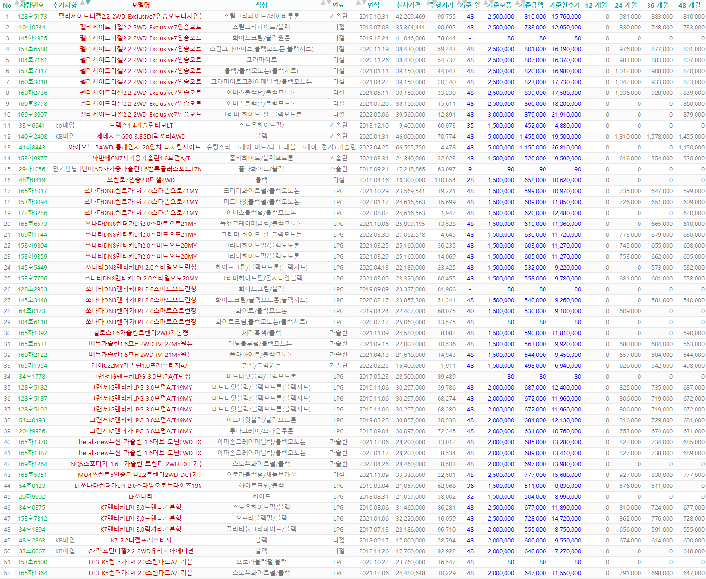Click color 체리흑색/블랙
The height and width of the screenshot is (579, 706).
tap(261, 333)
